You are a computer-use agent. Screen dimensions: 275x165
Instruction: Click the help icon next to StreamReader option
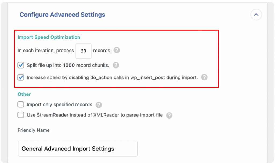[x=169, y=115]
